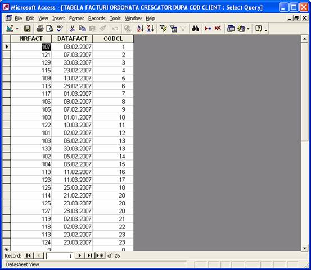Expand the View button dropdown arrow
Viewport: 311px width, 270px height.
17,29
